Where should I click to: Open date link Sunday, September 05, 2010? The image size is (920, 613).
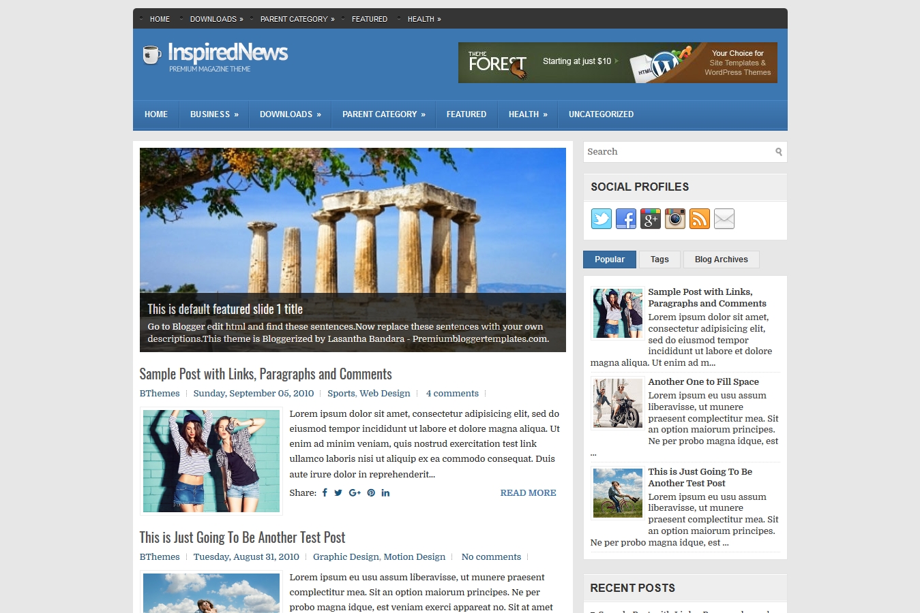point(254,393)
